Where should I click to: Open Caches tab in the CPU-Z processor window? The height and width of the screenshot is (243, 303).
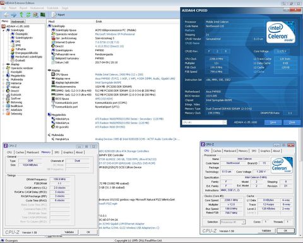[x=217, y=151]
